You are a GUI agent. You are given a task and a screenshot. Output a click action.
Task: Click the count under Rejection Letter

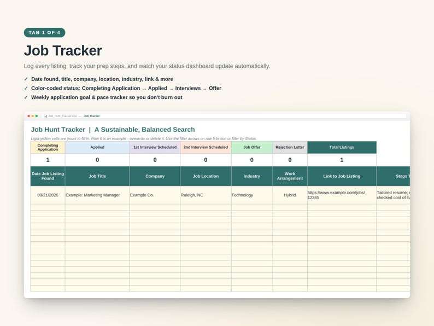click(290, 160)
